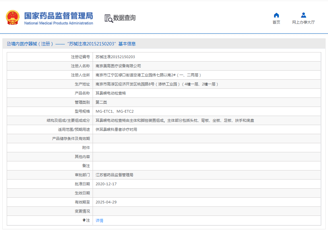Click the product name 耳鼻喉电动检查椅
The height and width of the screenshot is (232, 328).
pyautogui.click(x=110, y=93)
